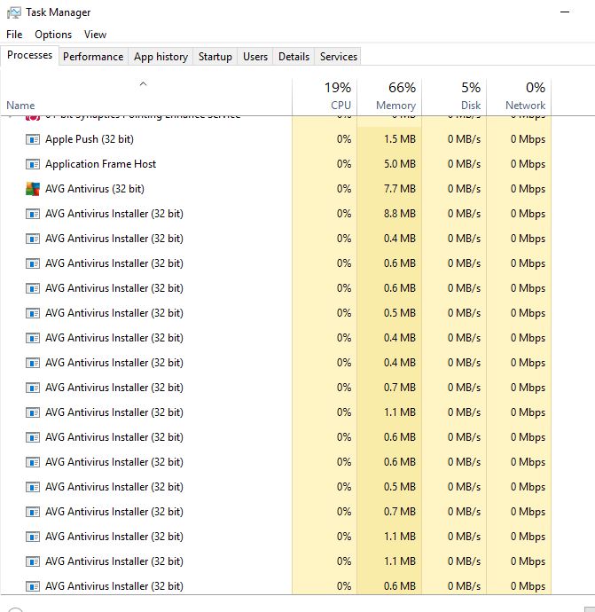Switch to the Performance tab
This screenshot has height=612, width=595.
tap(93, 57)
